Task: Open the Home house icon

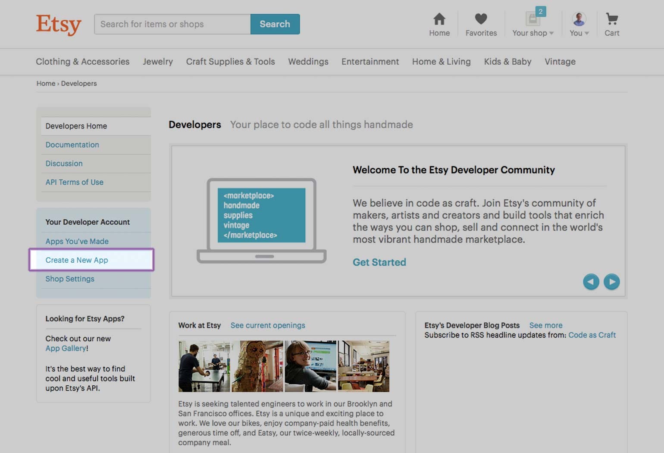Action: click(439, 19)
